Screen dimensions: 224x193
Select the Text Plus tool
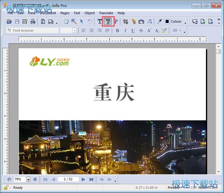[108, 22]
